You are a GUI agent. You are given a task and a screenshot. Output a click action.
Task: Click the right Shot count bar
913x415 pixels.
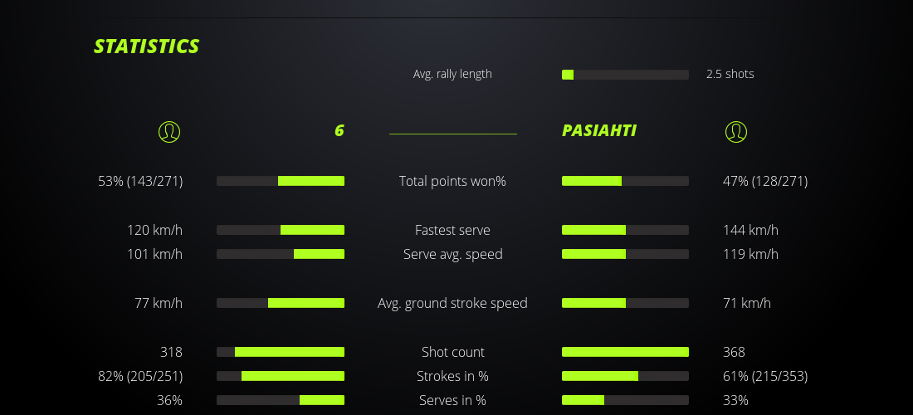click(x=625, y=352)
